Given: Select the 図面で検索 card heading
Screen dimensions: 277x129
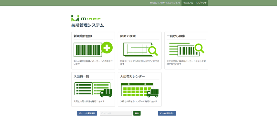Looking at the screenshot, I should 128,36.
